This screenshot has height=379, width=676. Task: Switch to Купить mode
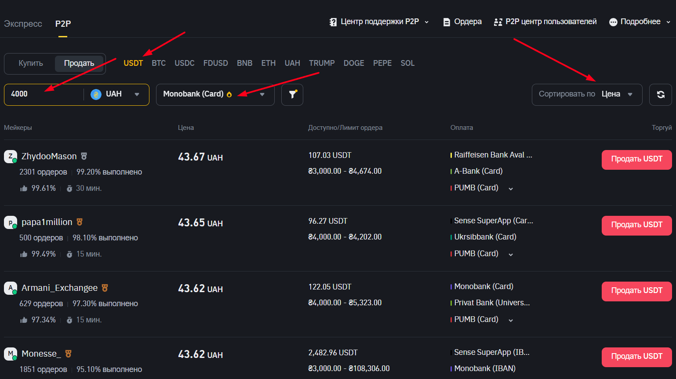click(31, 64)
